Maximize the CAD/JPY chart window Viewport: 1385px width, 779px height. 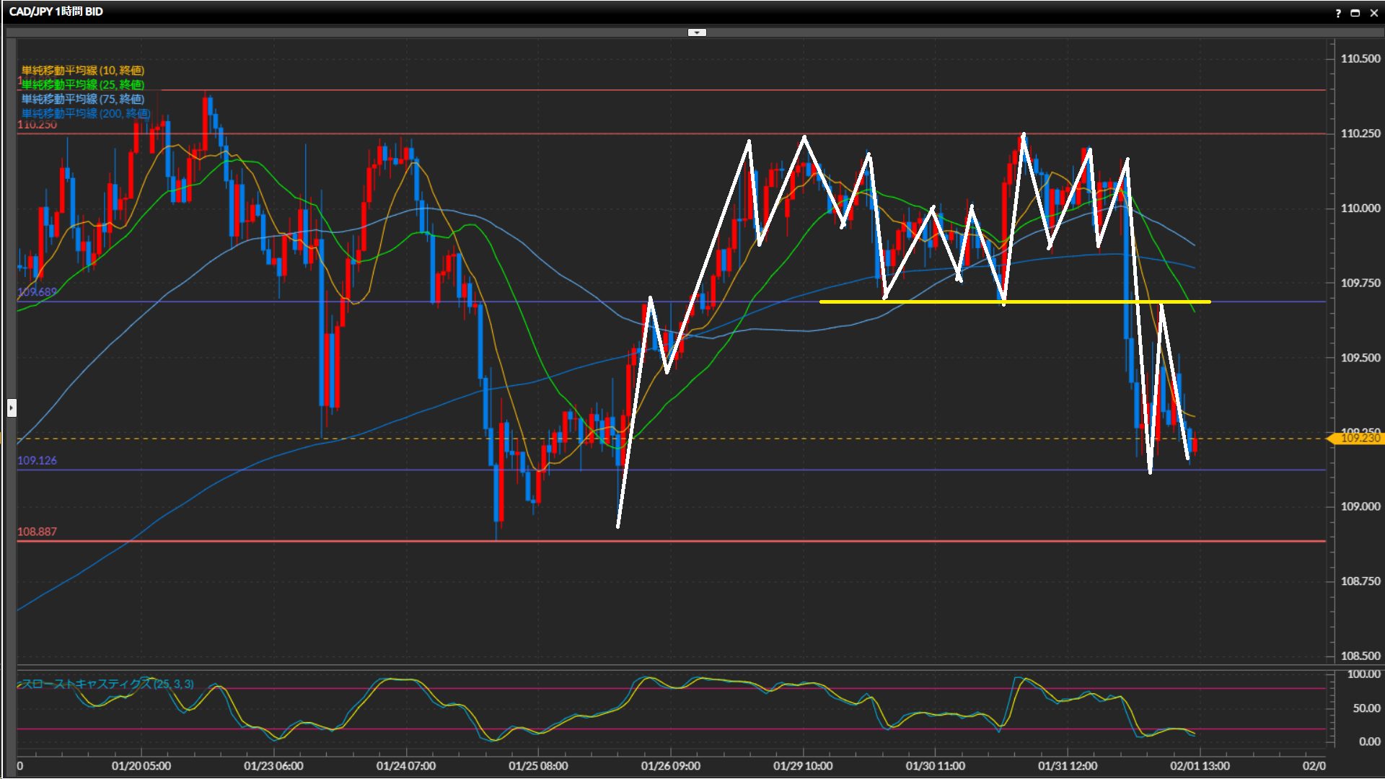1355,13
